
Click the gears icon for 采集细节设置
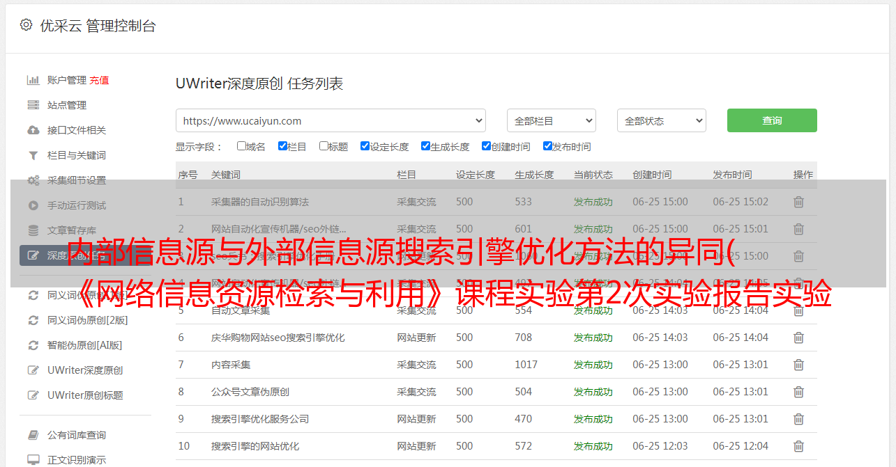[33, 180]
